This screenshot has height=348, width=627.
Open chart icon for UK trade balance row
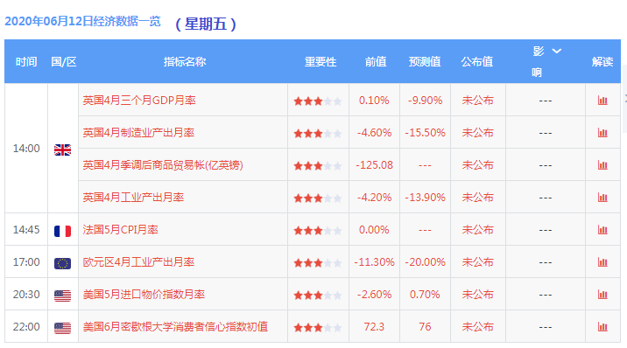tap(602, 165)
